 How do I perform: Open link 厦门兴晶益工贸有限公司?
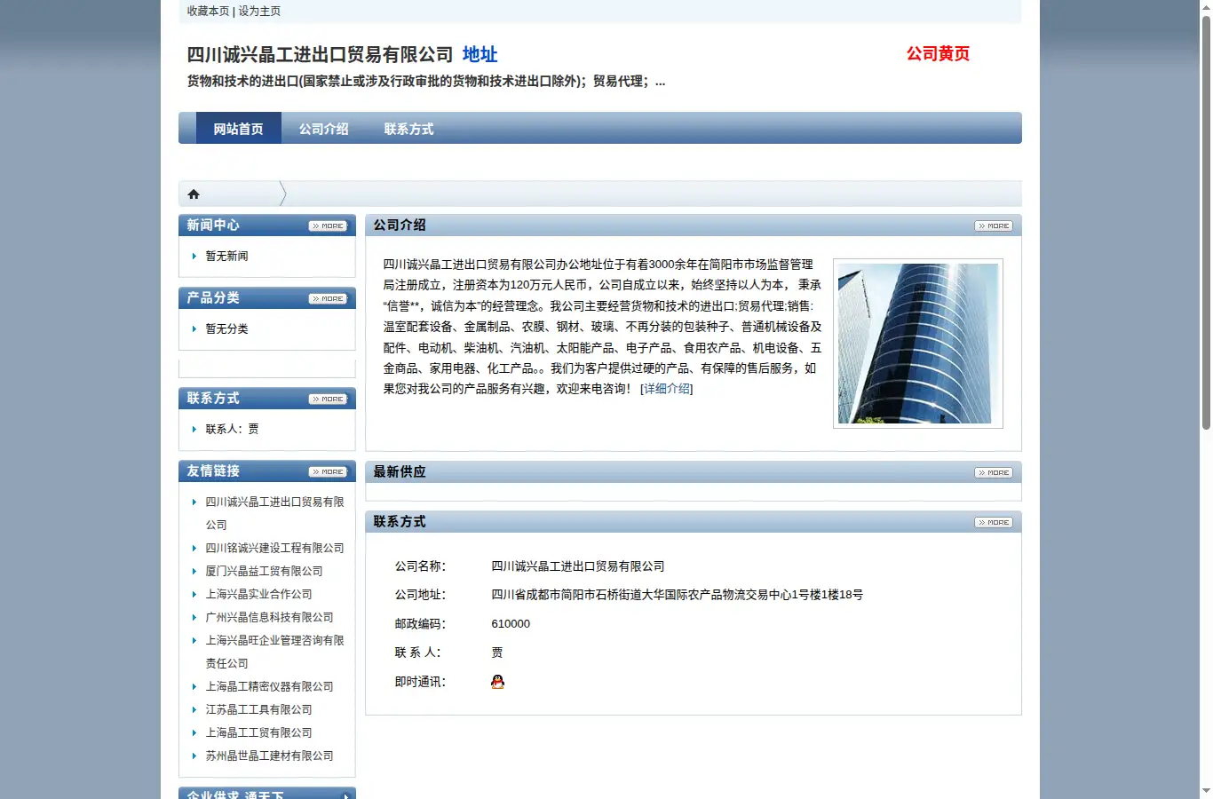[264, 571]
